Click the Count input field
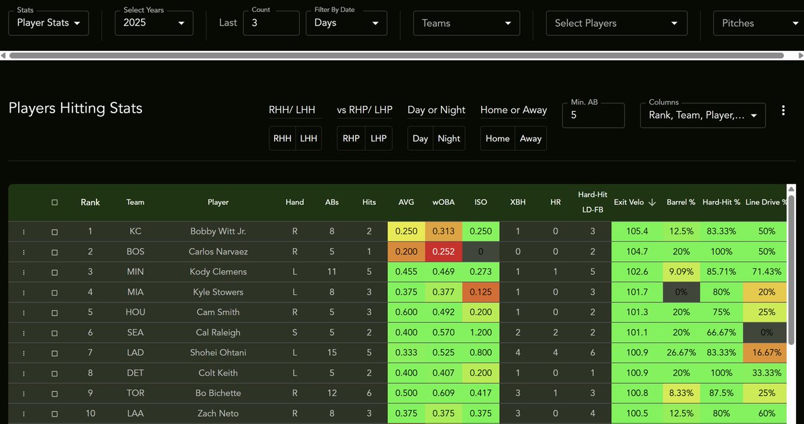The image size is (804, 424). point(271,23)
